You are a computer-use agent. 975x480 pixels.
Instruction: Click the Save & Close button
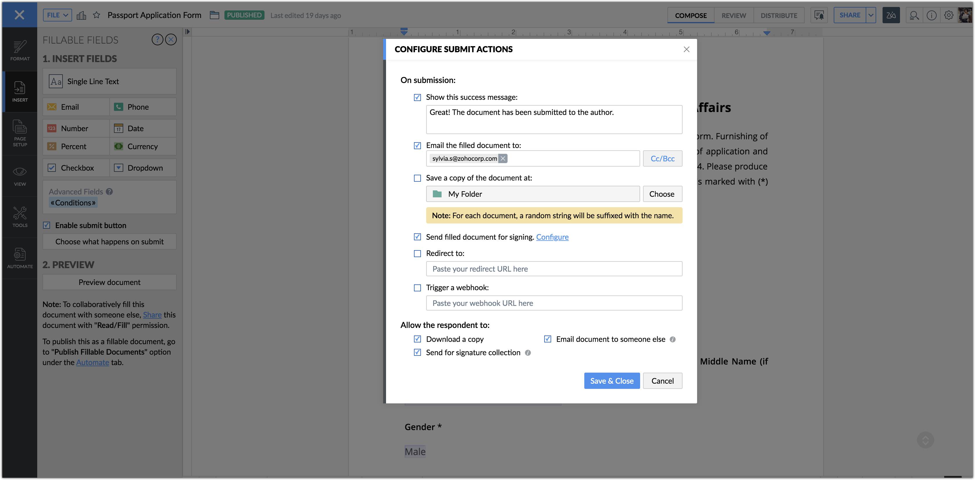tap(612, 380)
